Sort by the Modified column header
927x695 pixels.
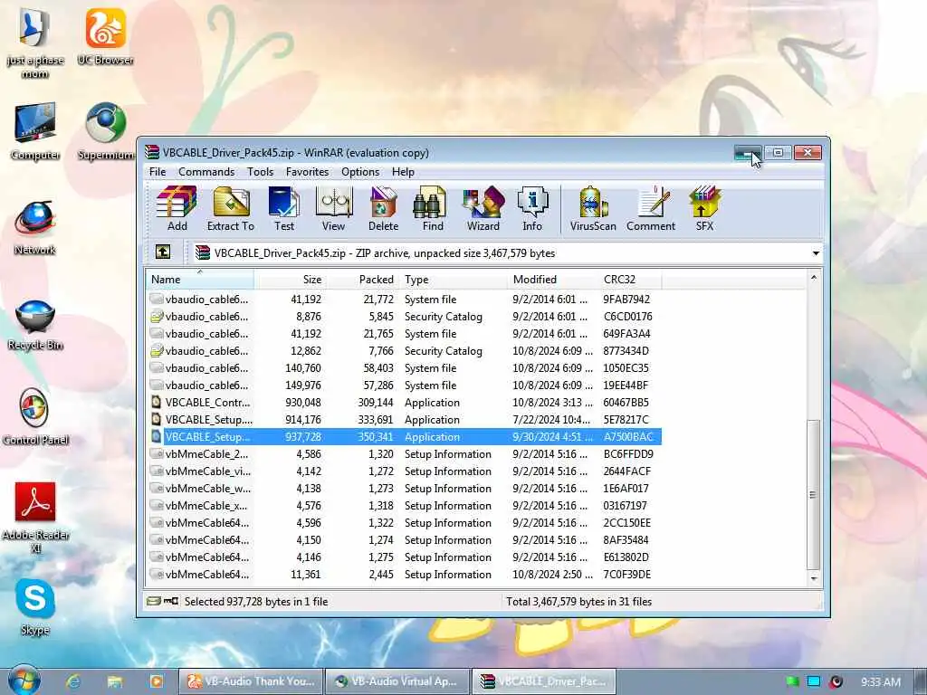(x=553, y=280)
